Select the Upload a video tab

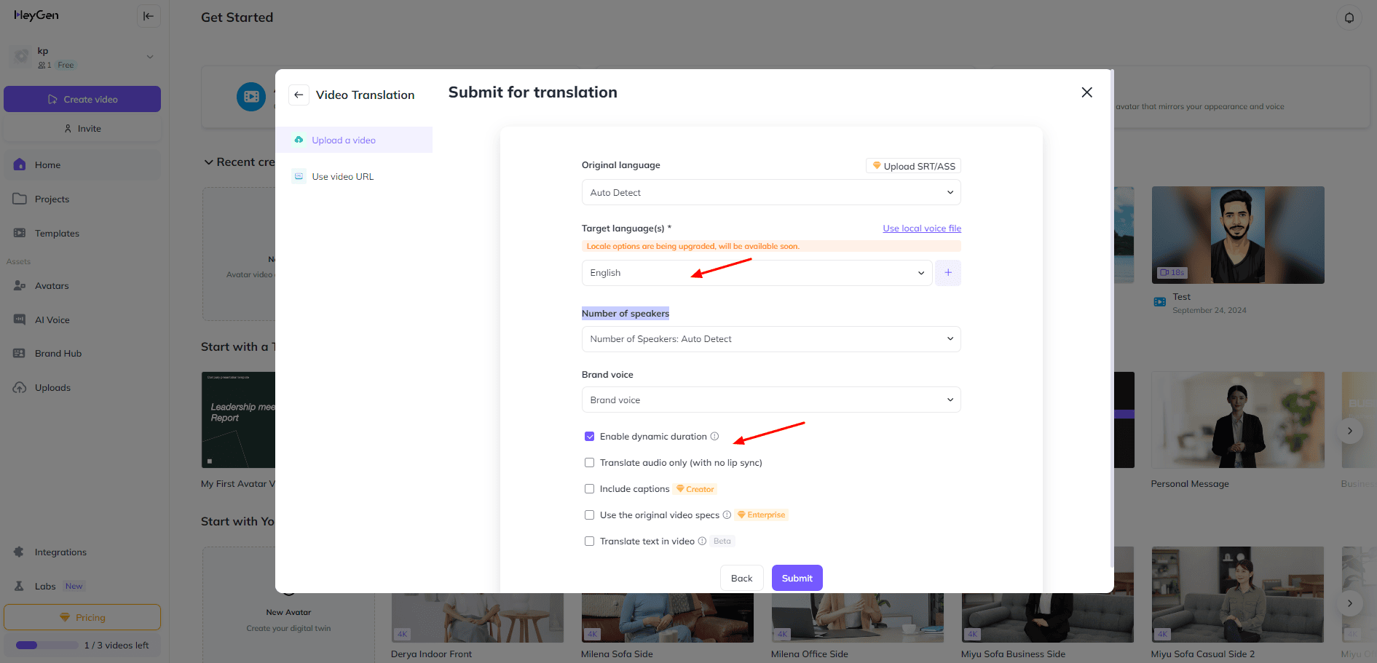[x=343, y=140]
